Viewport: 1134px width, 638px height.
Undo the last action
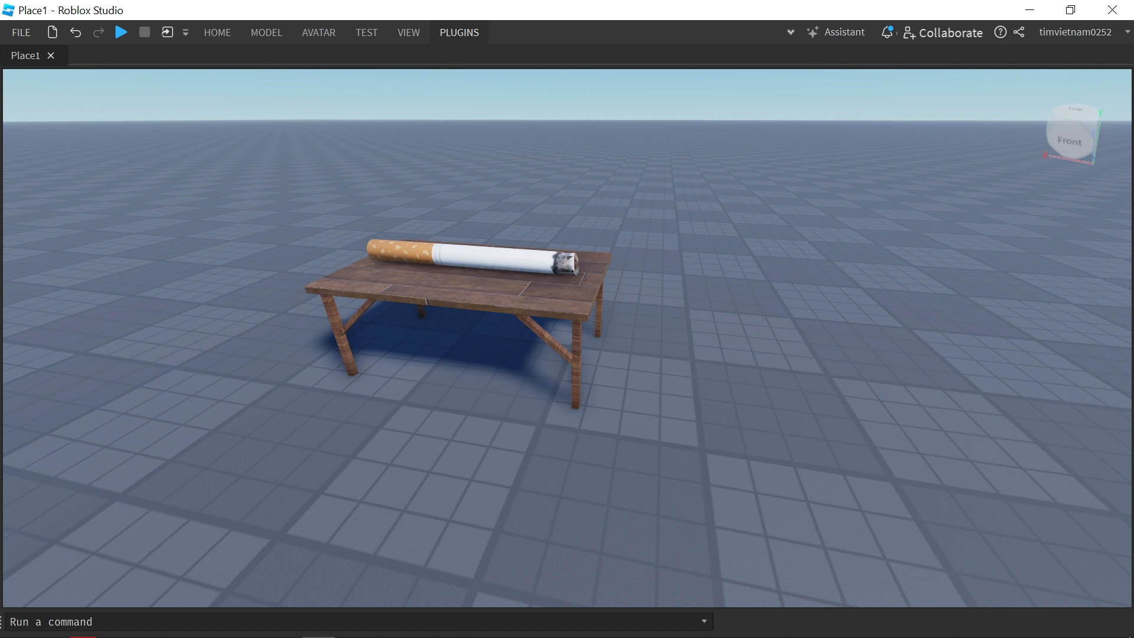pyautogui.click(x=76, y=32)
